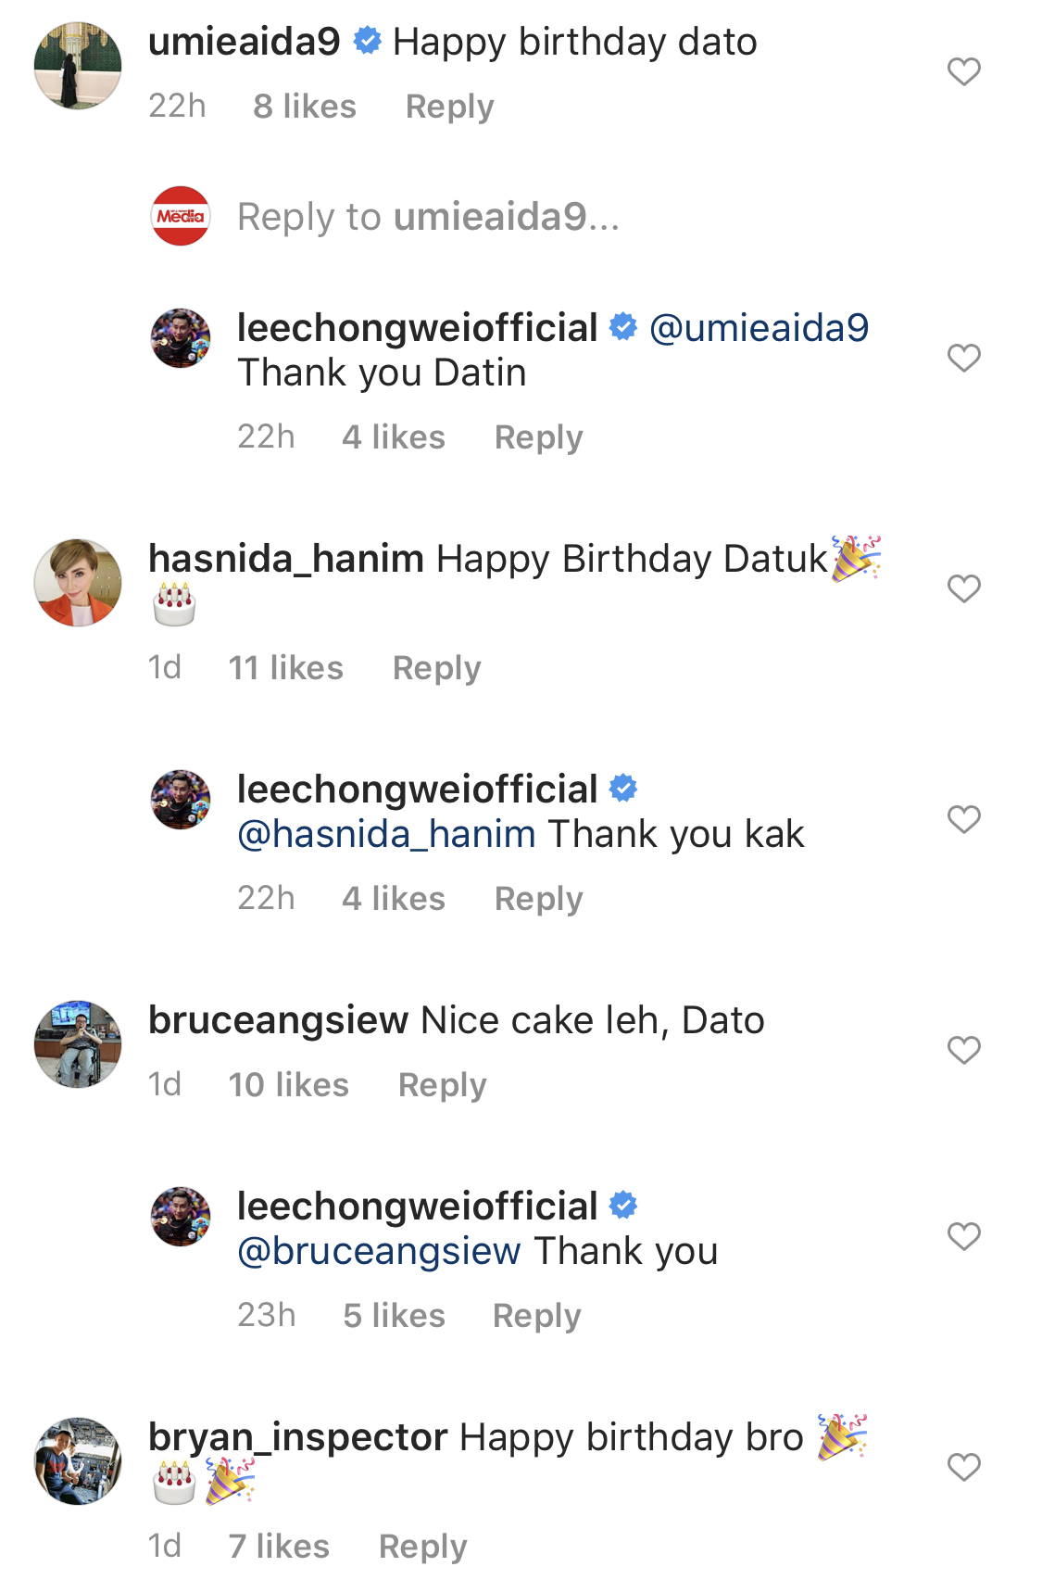The width and height of the screenshot is (1042, 1592).
Task: Open hasnida_hanim's avatar
Action: coord(78,583)
